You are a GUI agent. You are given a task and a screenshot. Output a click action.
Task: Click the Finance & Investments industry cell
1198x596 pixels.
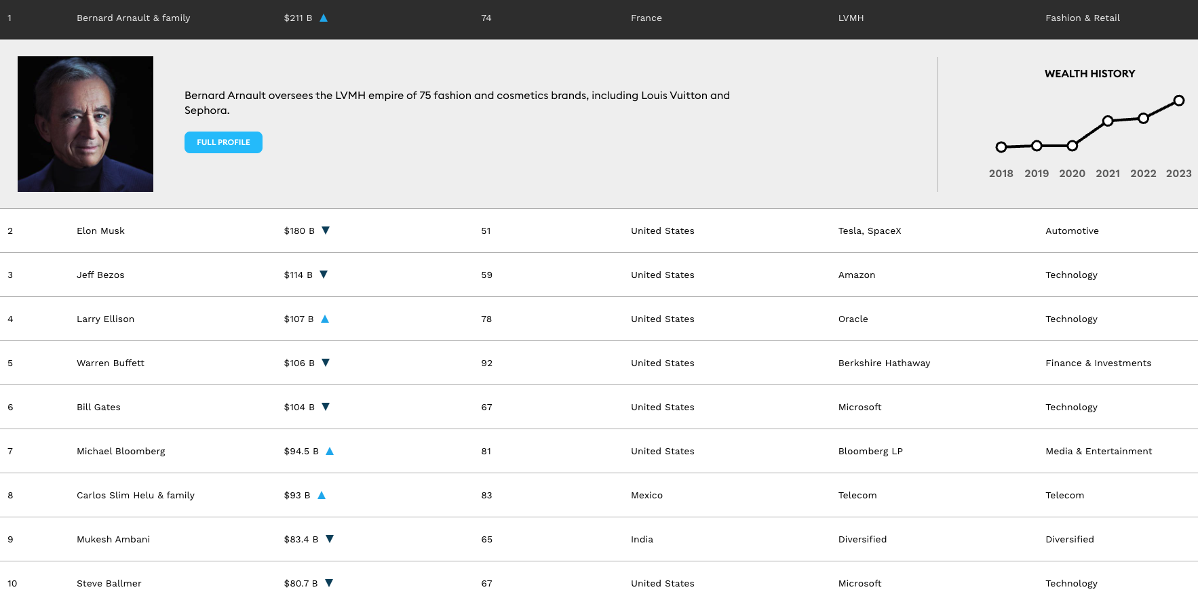pos(1098,363)
